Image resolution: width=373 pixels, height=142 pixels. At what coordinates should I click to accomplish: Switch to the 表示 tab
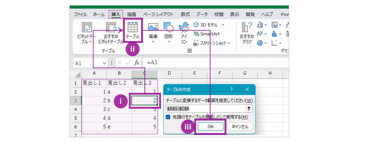tap(235, 14)
